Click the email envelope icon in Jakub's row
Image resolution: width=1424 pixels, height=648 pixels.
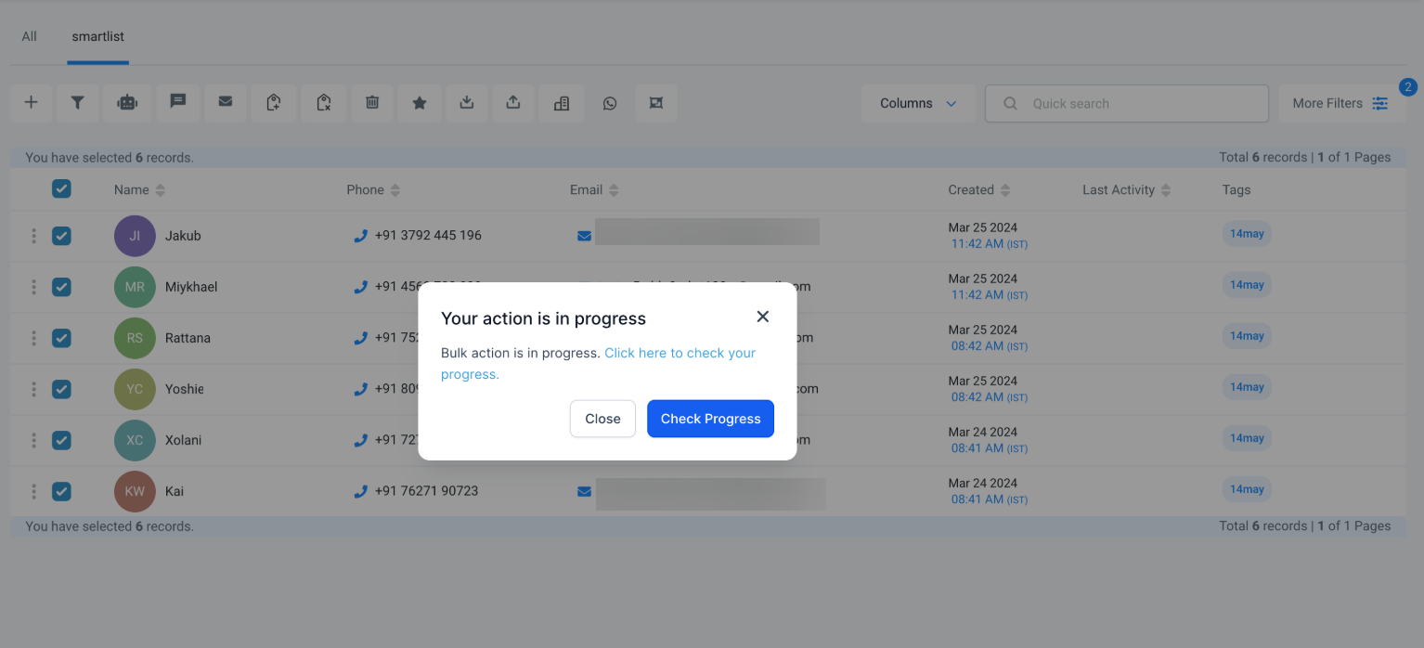pyautogui.click(x=584, y=236)
